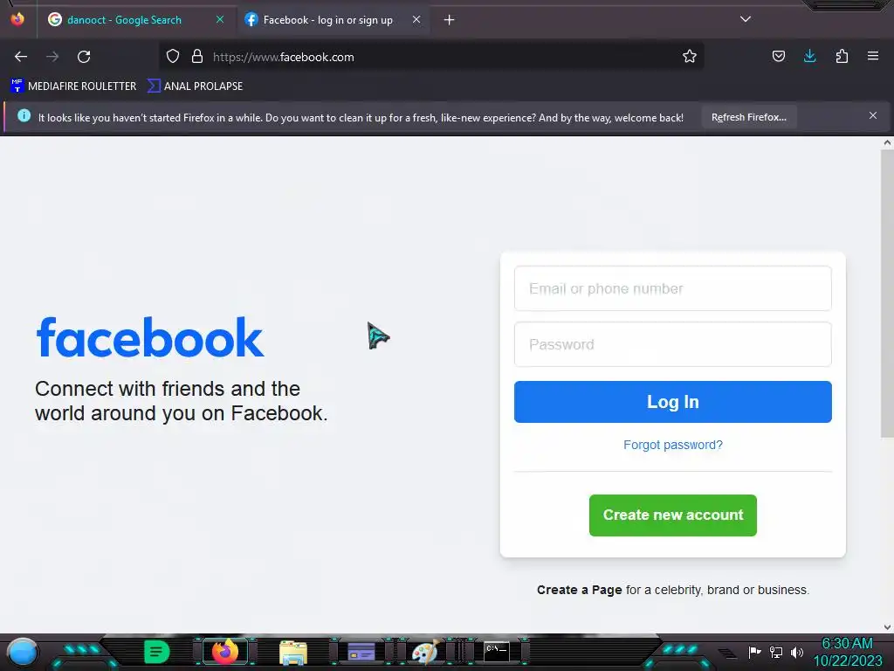Screen dimensions: 894x671
Task: Open the extensions puzzle icon
Action: coord(842,56)
